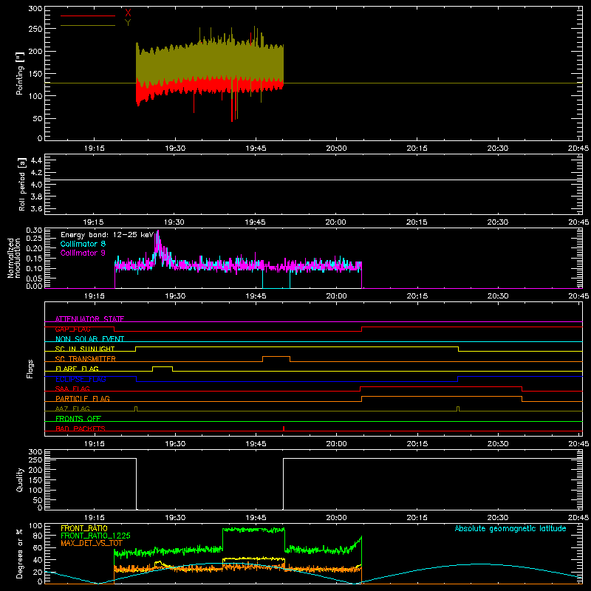The height and width of the screenshot is (591, 591).
Task: Select the Y legend label in Pointing plot
Action: (x=128, y=23)
